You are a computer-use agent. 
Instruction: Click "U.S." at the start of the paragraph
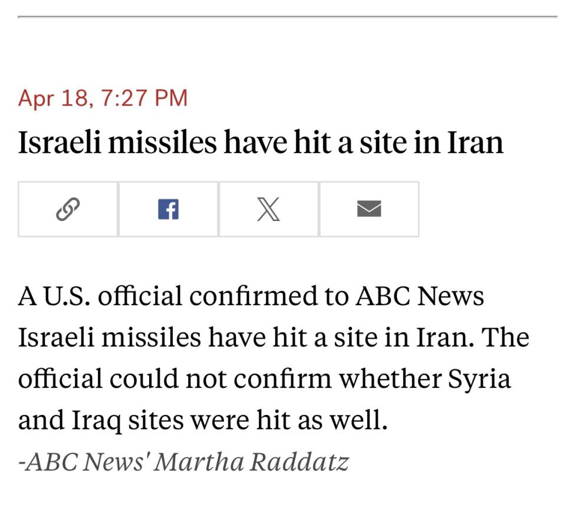(x=65, y=296)
